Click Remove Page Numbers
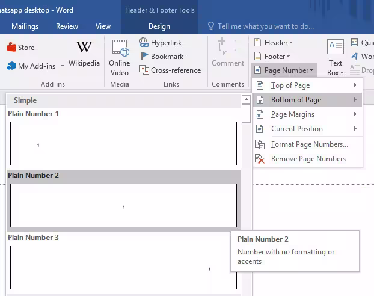374x296 pixels. click(x=307, y=159)
